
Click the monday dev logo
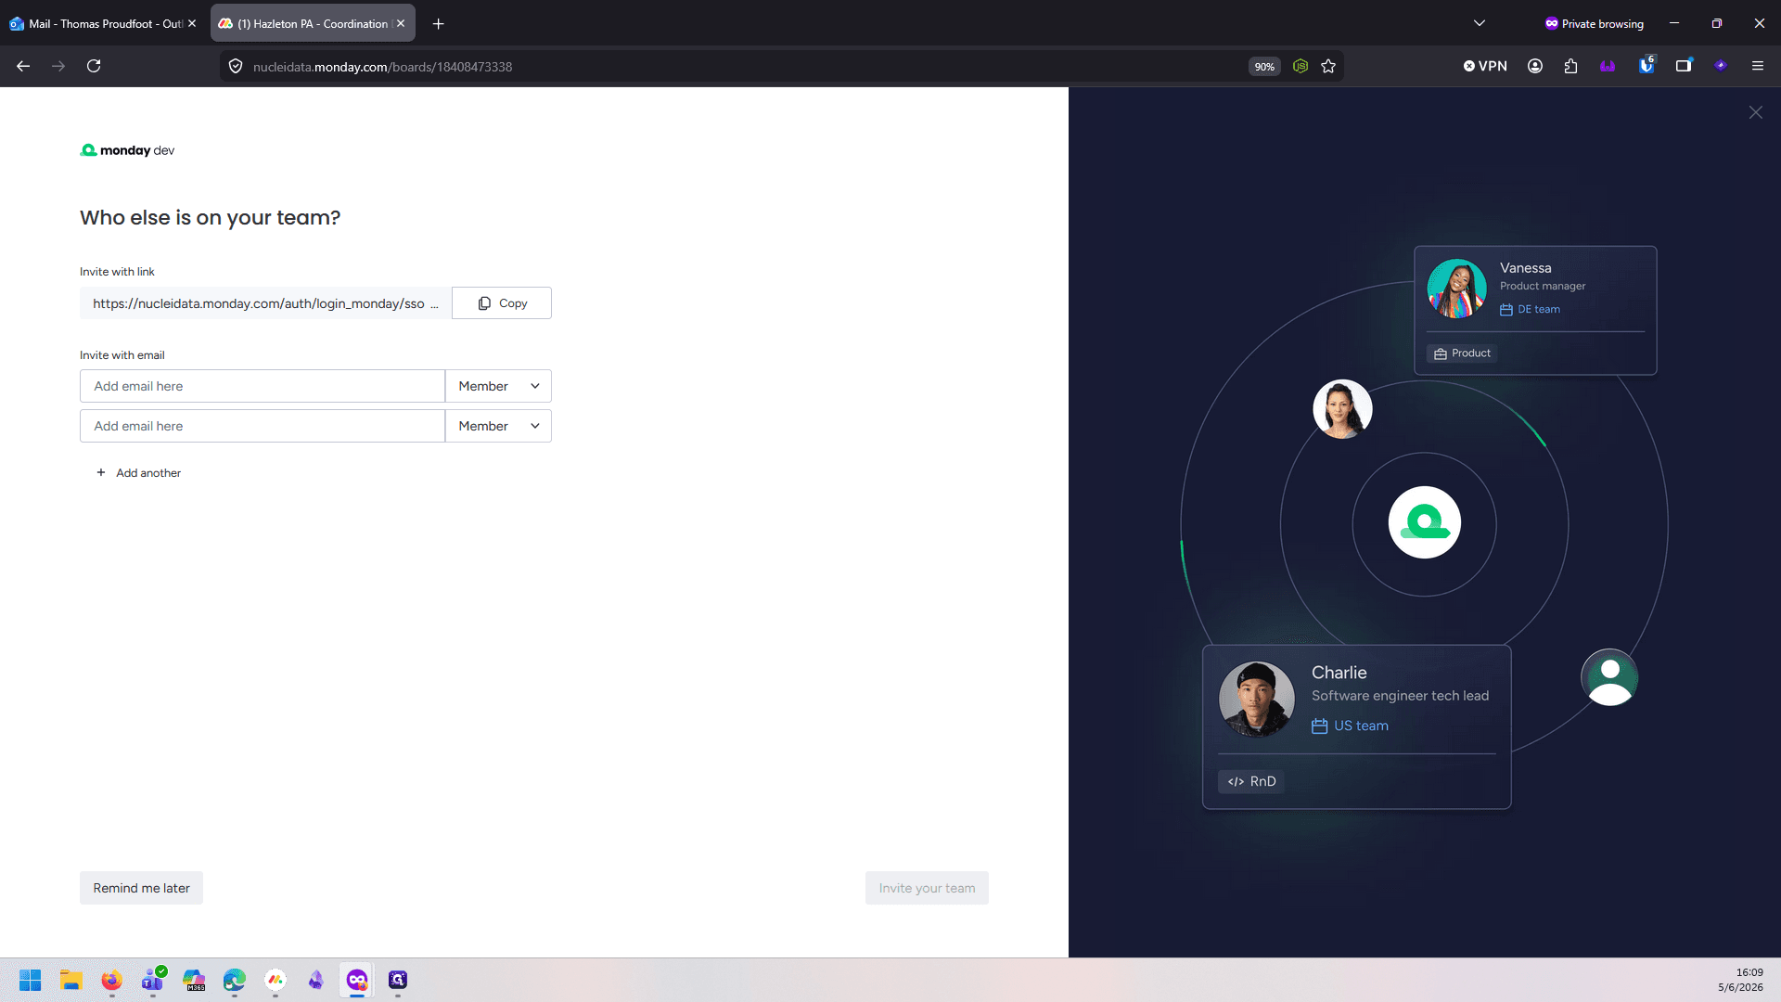[127, 150]
